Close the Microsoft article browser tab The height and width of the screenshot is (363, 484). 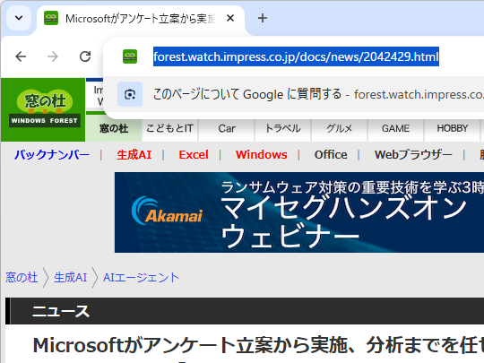tap(230, 19)
